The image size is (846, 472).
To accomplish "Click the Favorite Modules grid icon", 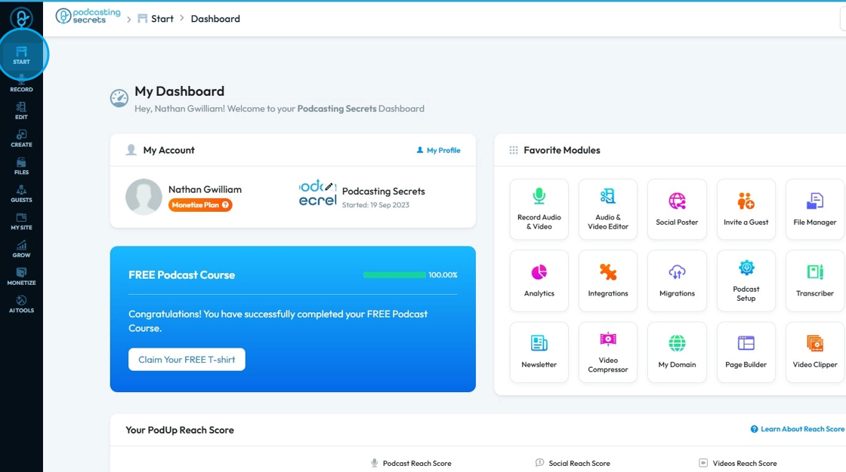I will tap(513, 150).
